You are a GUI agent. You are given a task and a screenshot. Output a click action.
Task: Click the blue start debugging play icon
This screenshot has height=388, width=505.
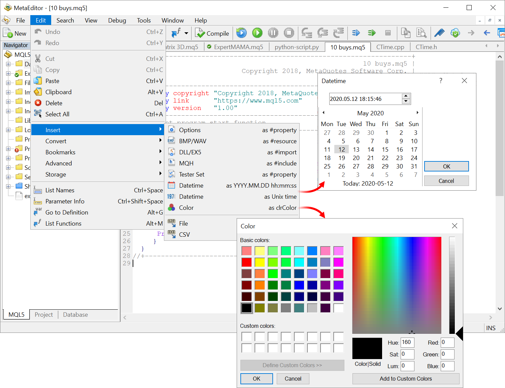coord(241,33)
